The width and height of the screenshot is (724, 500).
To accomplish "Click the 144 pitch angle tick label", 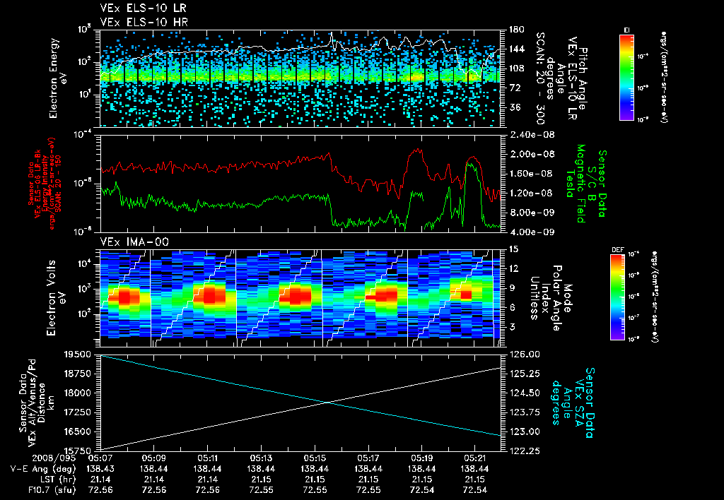I will point(516,49).
